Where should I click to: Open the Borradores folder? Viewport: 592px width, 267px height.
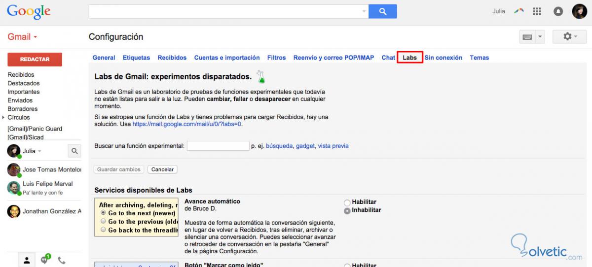(x=23, y=109)
